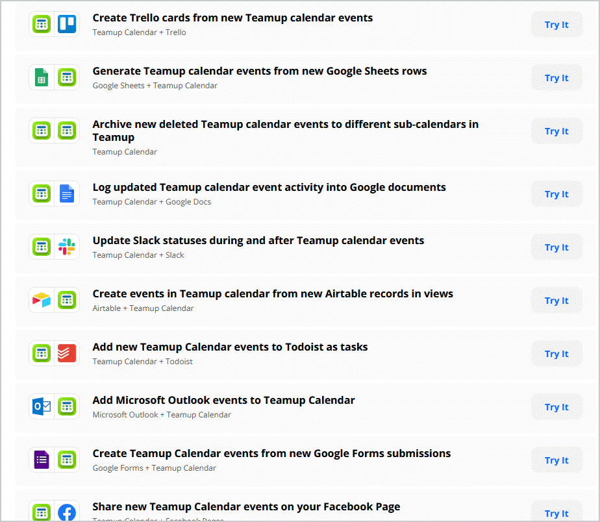Open 'Generate Teamup calendar events from new Google Sheets rows'
The height and width of the screenshot is (522, 600).
pyautogui.click(x=260, y=71)
